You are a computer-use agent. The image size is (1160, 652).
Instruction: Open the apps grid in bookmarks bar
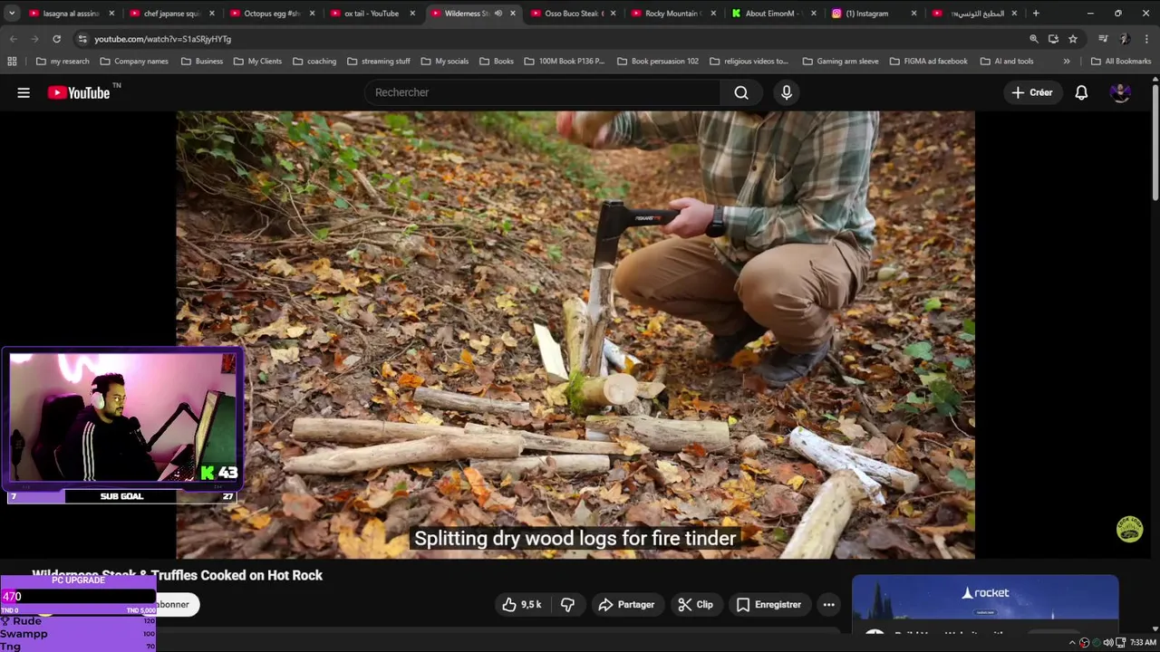(12, 61)
